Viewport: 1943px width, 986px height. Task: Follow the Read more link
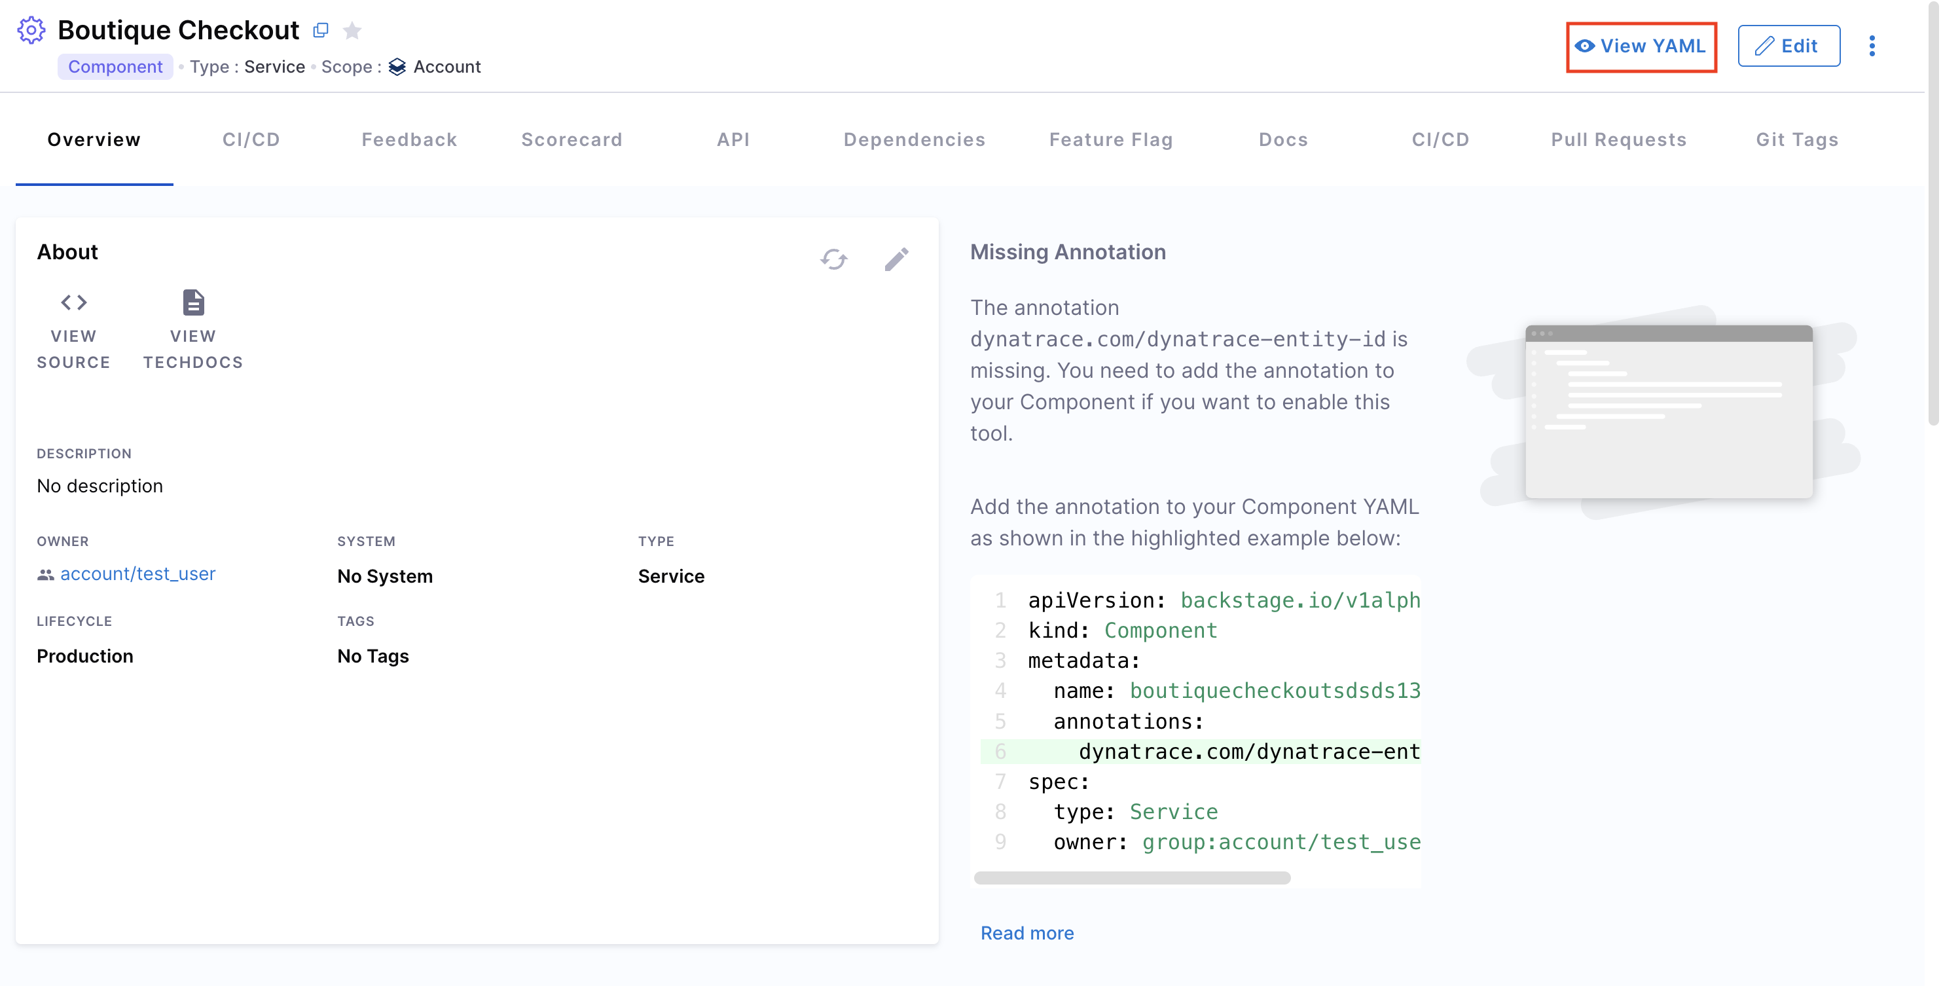[x=1026, y=933]
